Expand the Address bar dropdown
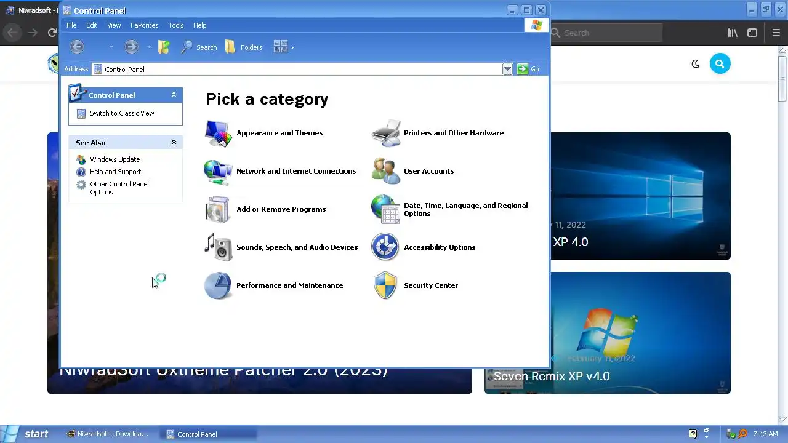Screen dimensions: 788x443 coord(507,70)
